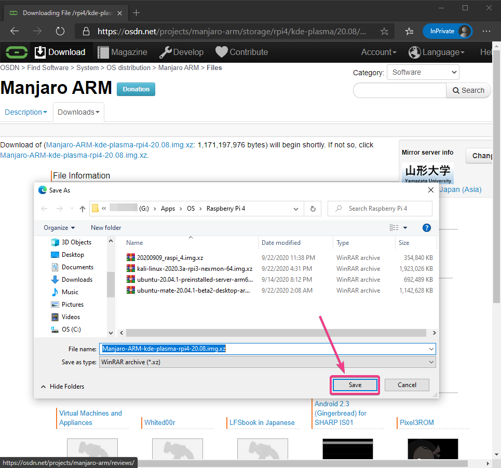This screenshot has height=468, width=501.
Task: Open the Magazine menu item
Action: [x=123, y=52]
